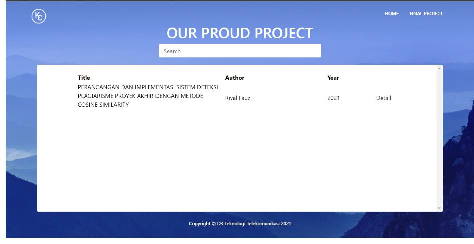Click the KC circular logo icon
The width and height of the screenshot is (474, 244).
click(x=39, y=16)
